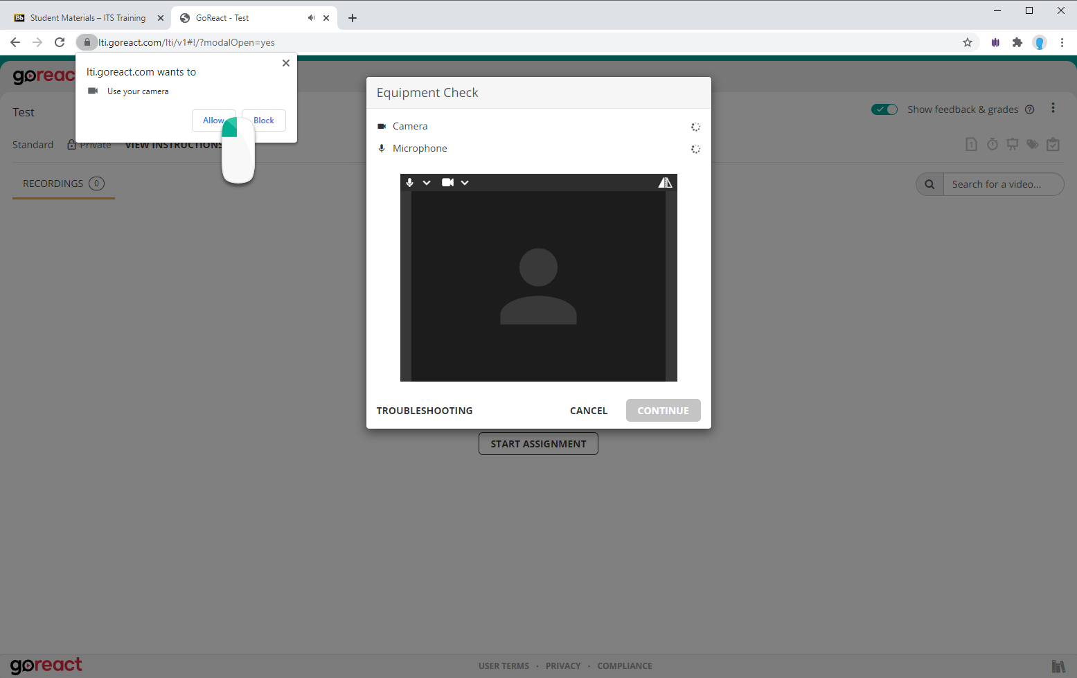Select the help question mark beside Show feedback & grades
Image resolution: width=1077 pixels, height=678 pixels.
point(1030,109)
